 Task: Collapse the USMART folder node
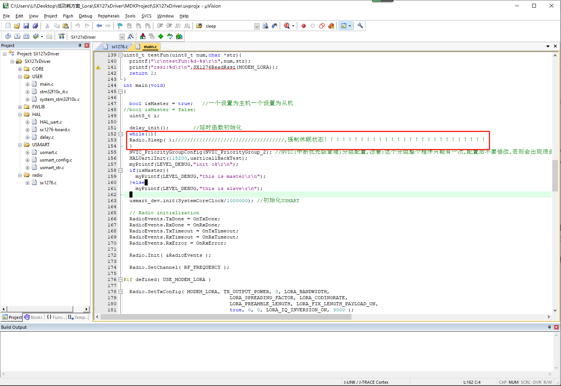pyautogui.click(x=20, y=145)
